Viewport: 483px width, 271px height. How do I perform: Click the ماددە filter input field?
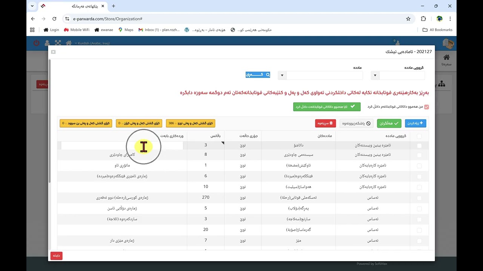coord(325,75)
